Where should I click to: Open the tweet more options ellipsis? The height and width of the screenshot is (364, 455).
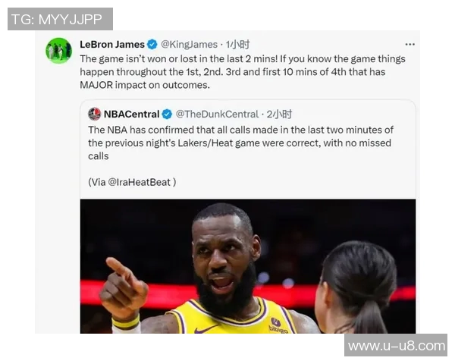(x=409, y=45)
